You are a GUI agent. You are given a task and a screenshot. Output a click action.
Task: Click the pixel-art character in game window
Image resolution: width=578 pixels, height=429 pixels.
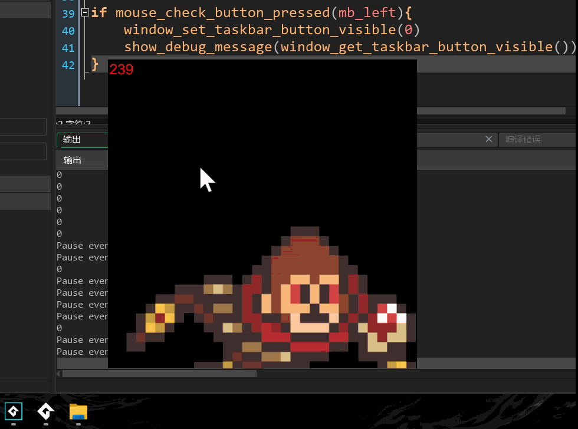point(271,298)
